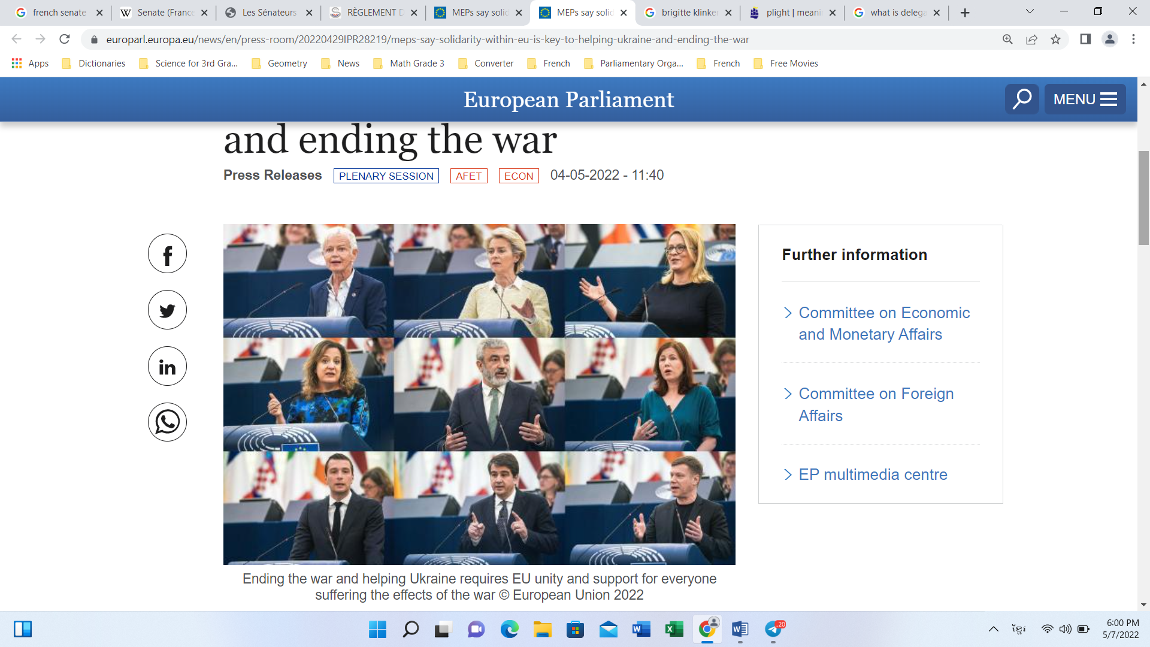Open the zoom magnifier icon in address bar

(1007, 40)
